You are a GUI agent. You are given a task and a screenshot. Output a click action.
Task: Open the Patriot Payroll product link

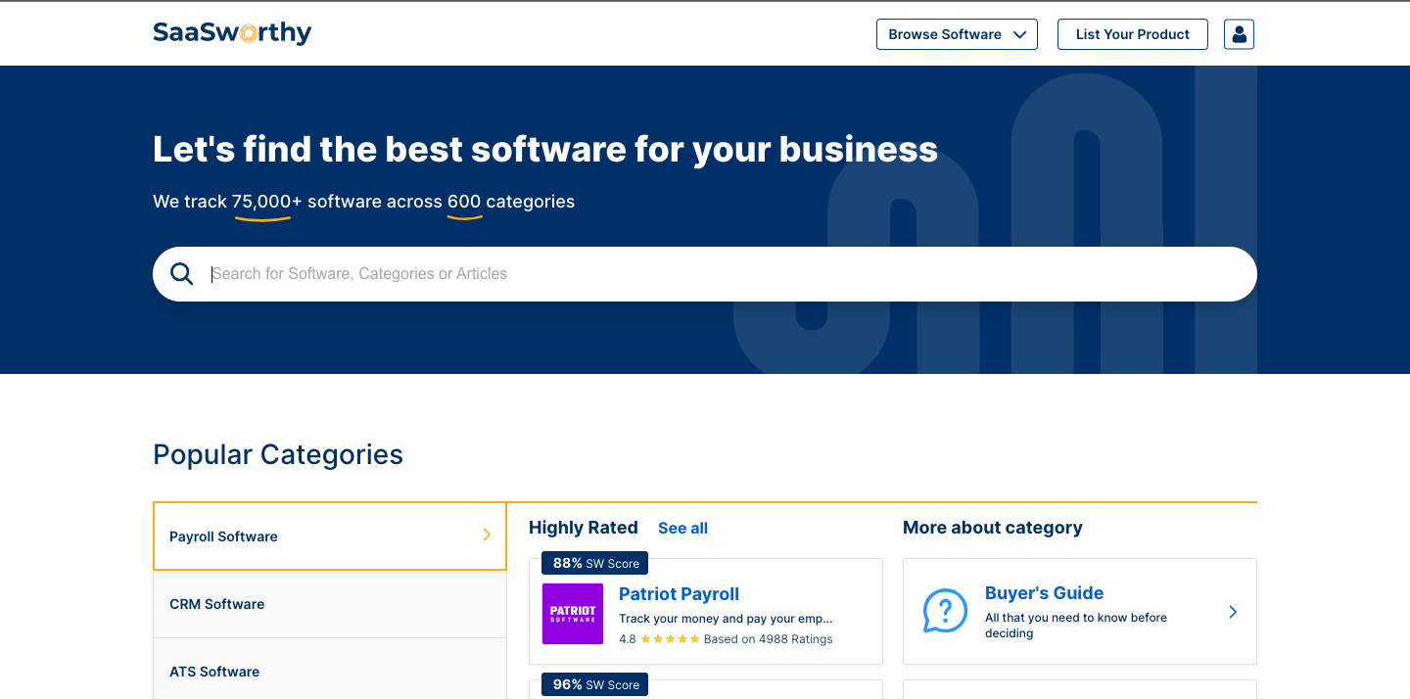click(x=679, y=594)
